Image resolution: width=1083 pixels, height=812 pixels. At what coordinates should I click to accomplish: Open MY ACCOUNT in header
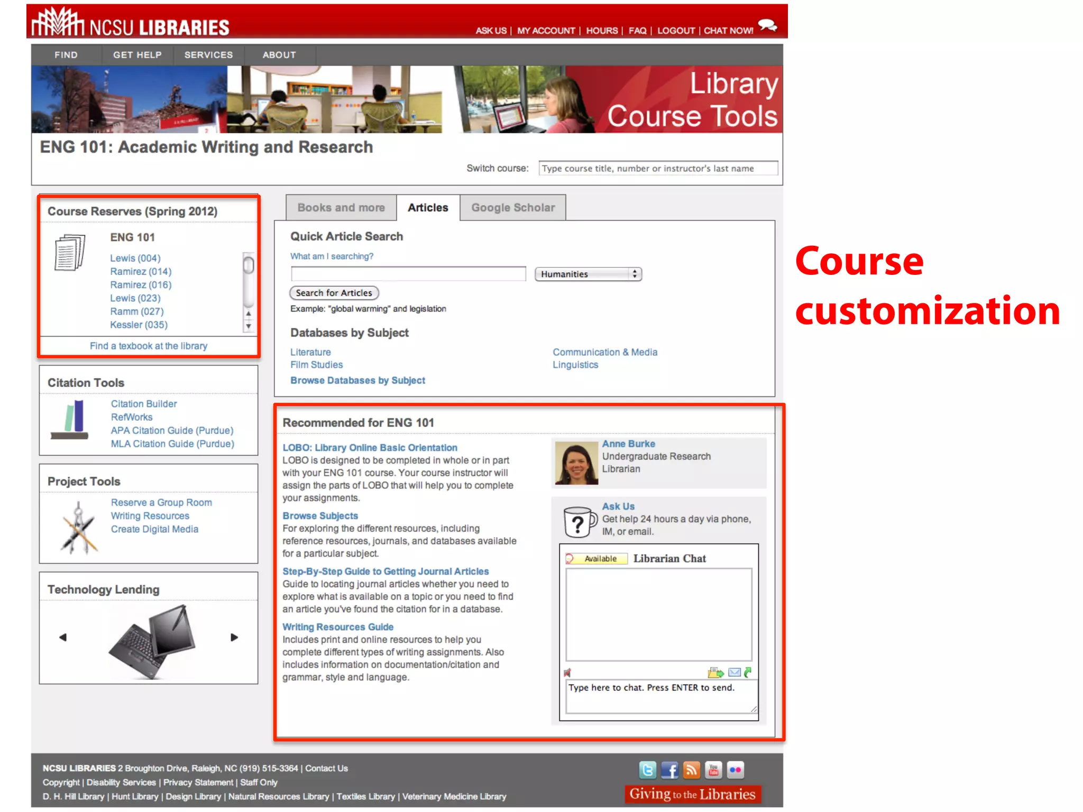point(546,31)
